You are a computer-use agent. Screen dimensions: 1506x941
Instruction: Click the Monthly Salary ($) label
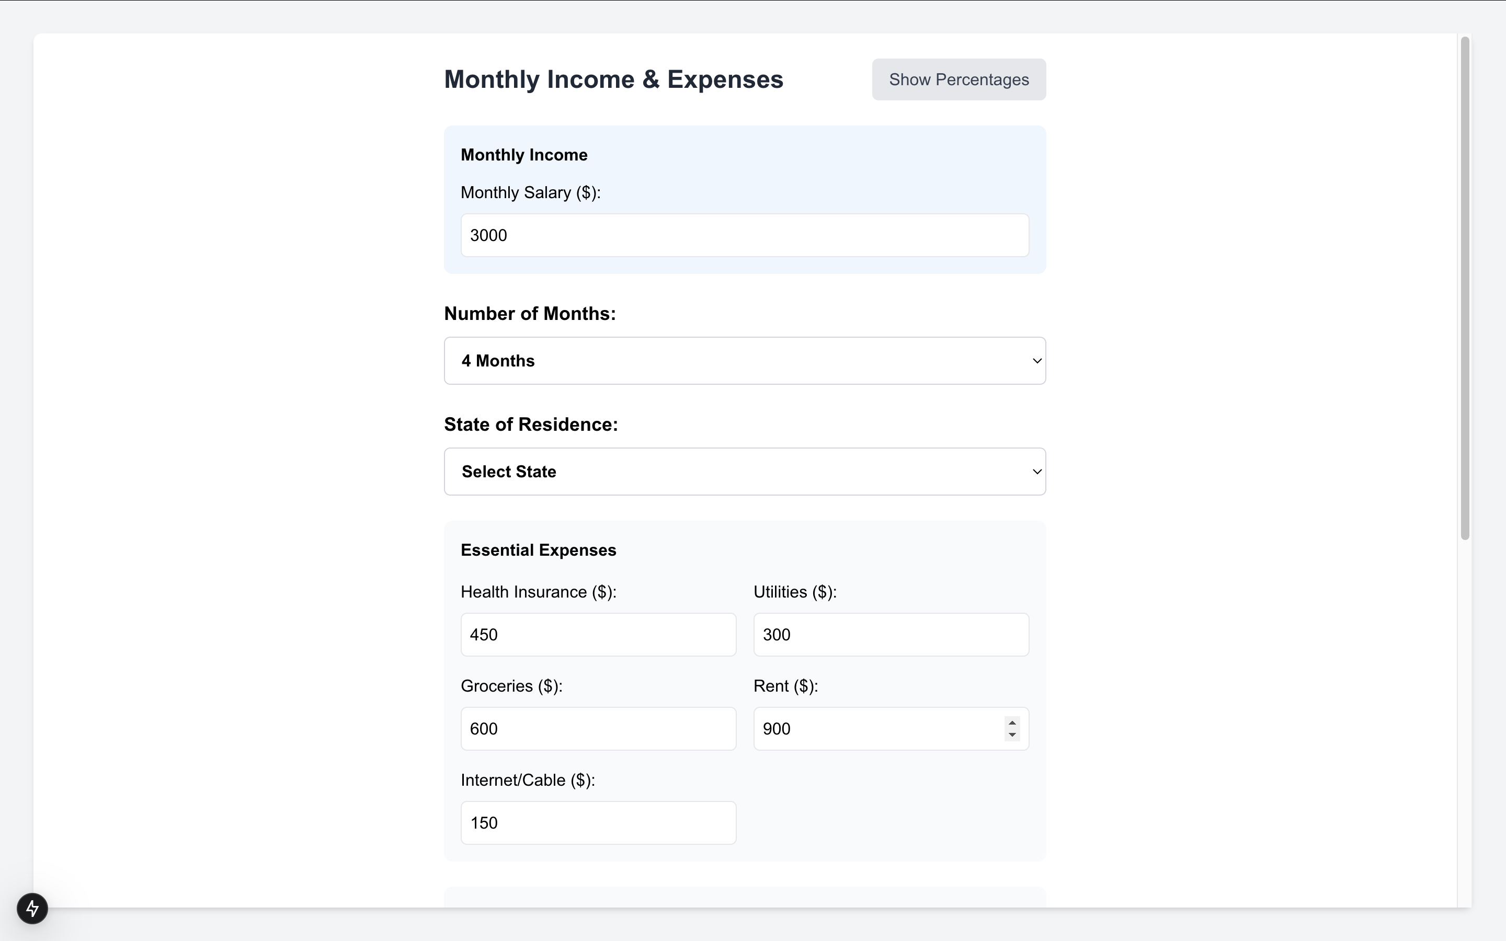(530, 193)
